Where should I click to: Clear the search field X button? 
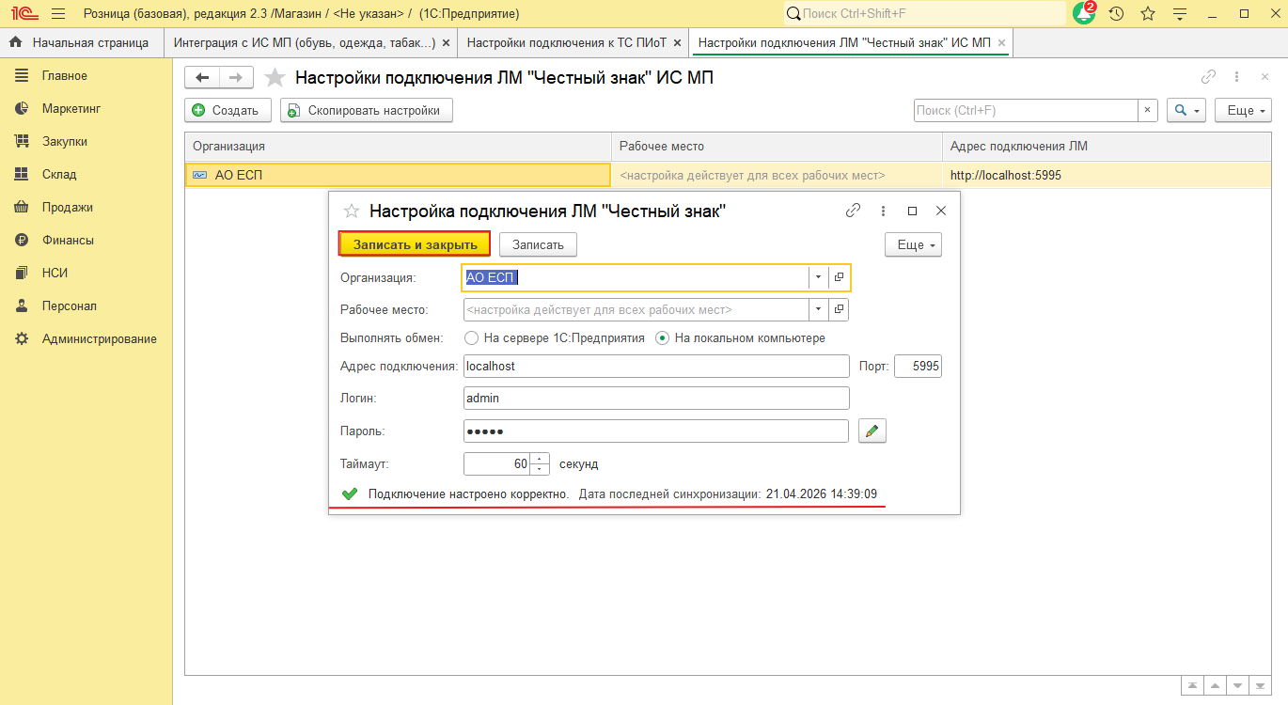[1147, 110]
